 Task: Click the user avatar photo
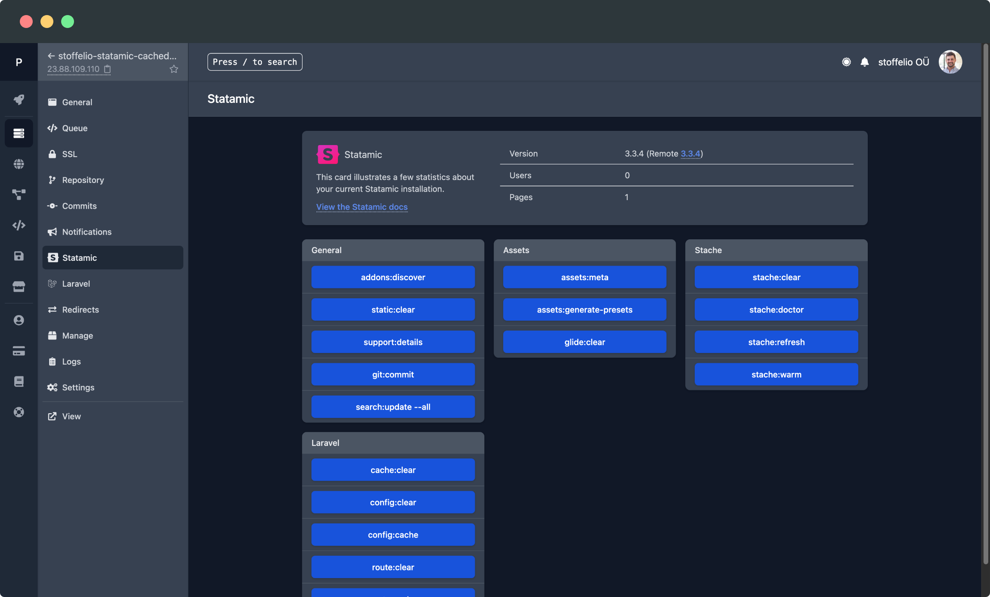point(950,62)
